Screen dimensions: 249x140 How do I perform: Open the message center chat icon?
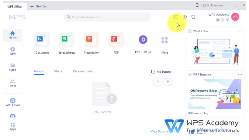coord(176,17)
